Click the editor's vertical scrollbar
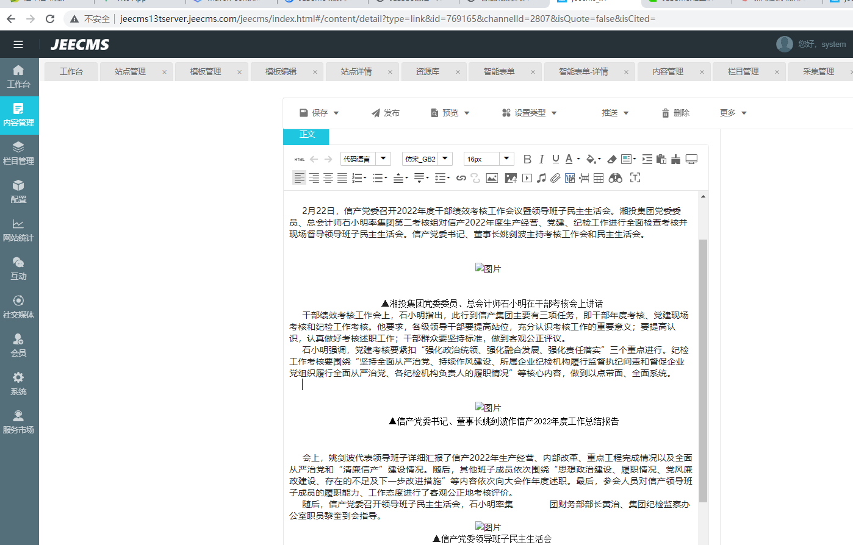This screenshot has height=545, width=853. pyautogui.click(x=703, y=366)
